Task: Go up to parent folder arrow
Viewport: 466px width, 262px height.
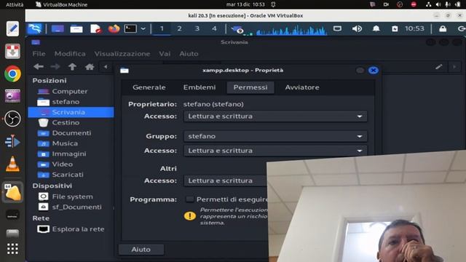Action: click(72, 67)
